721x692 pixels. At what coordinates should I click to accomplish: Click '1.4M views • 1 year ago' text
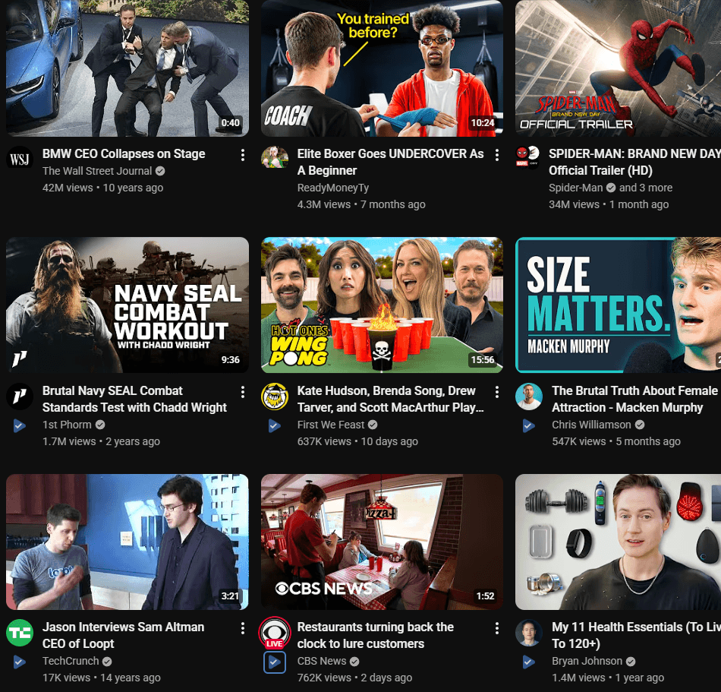(608, 678)
